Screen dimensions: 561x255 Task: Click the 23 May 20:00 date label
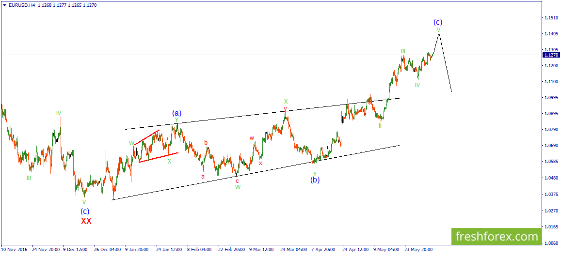(x=418, y=250)
